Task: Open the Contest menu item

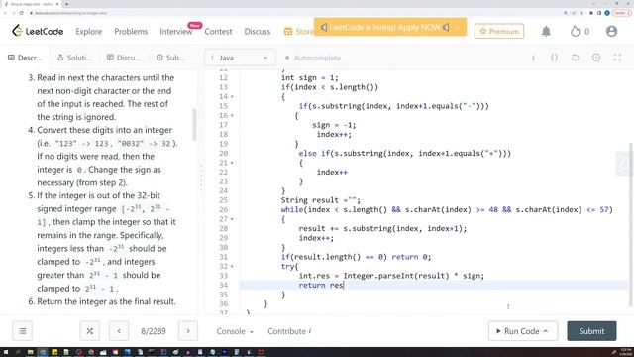Action: [218, 31]
